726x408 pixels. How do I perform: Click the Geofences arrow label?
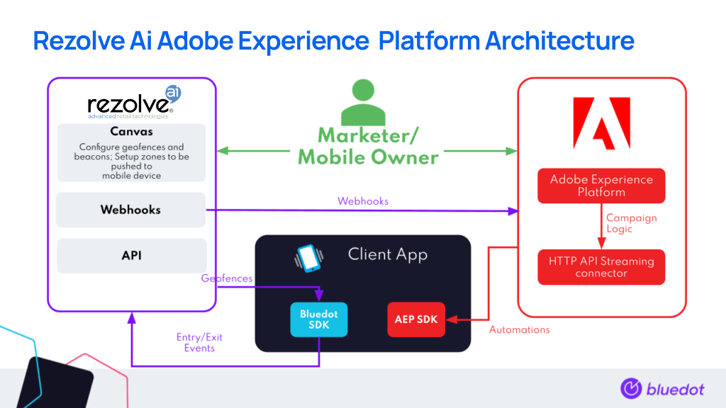tap(226, 278)
